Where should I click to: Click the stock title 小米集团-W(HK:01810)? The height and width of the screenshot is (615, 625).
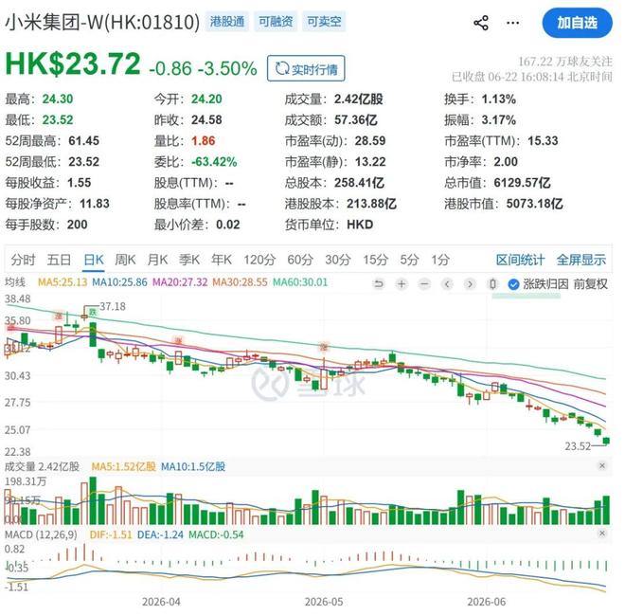(102, 22)
